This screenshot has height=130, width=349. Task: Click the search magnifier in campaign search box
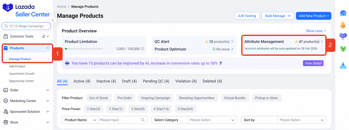6,26
